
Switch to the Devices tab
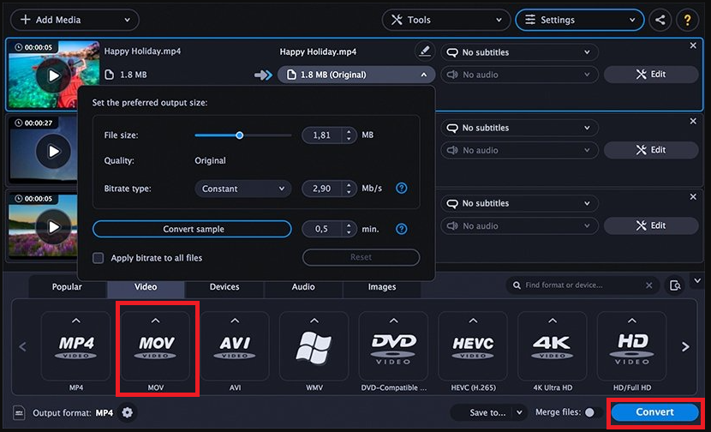click(x=224, y=287)
